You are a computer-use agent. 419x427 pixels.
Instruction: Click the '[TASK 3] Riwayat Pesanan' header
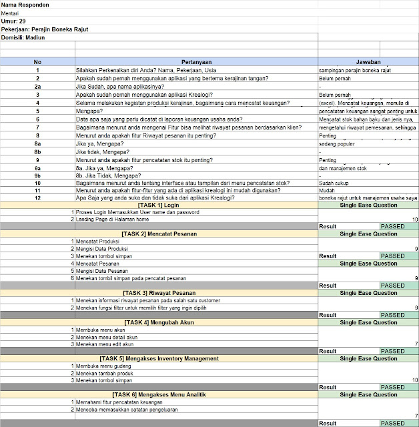coord(159,293)
